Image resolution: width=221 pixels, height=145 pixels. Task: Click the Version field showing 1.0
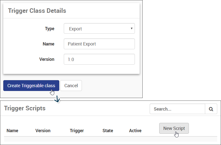99,59
